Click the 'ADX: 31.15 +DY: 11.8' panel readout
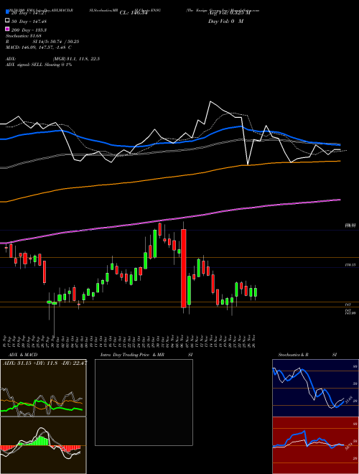The height and width of the screenshot is (474, 359). point(45,363)
